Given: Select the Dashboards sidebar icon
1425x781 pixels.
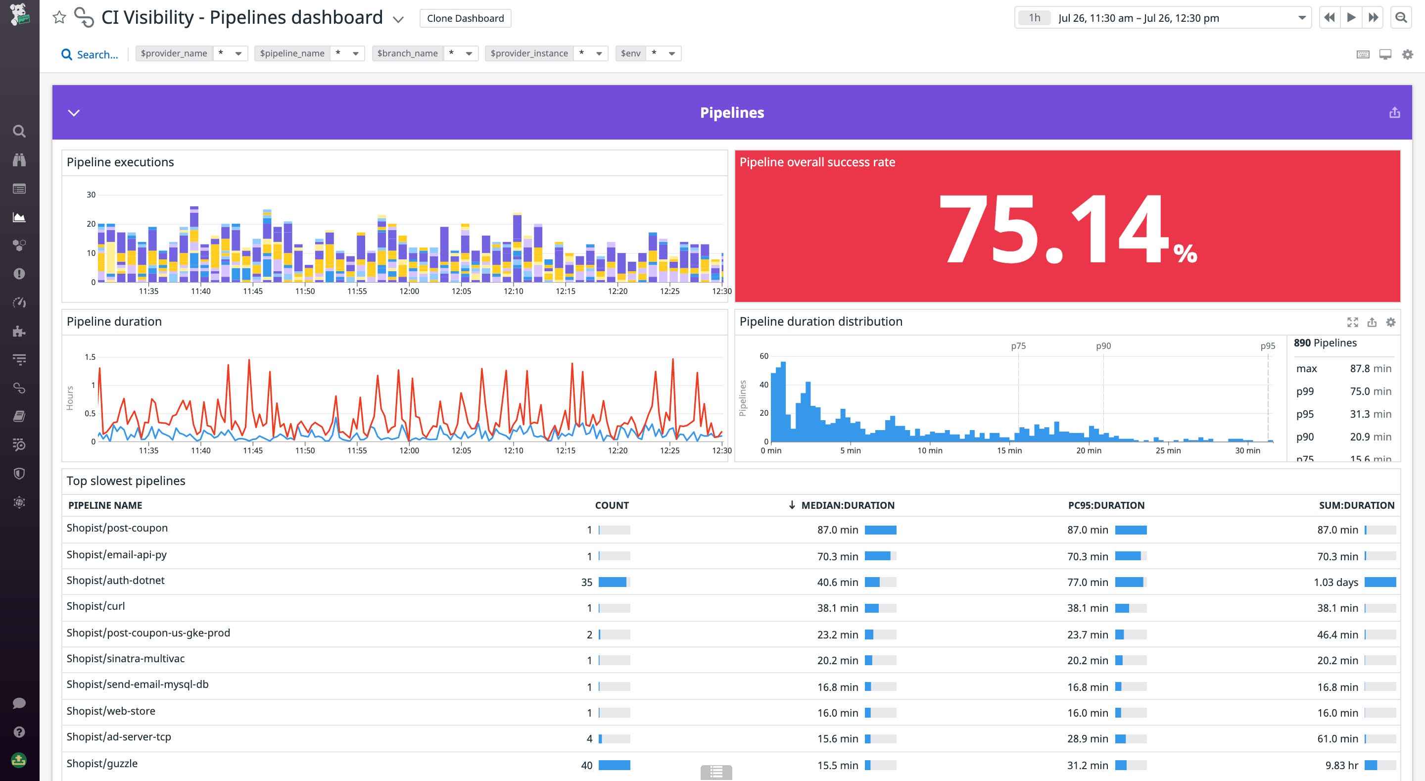Looking at the screenshot, I should (x=19, y=189).
